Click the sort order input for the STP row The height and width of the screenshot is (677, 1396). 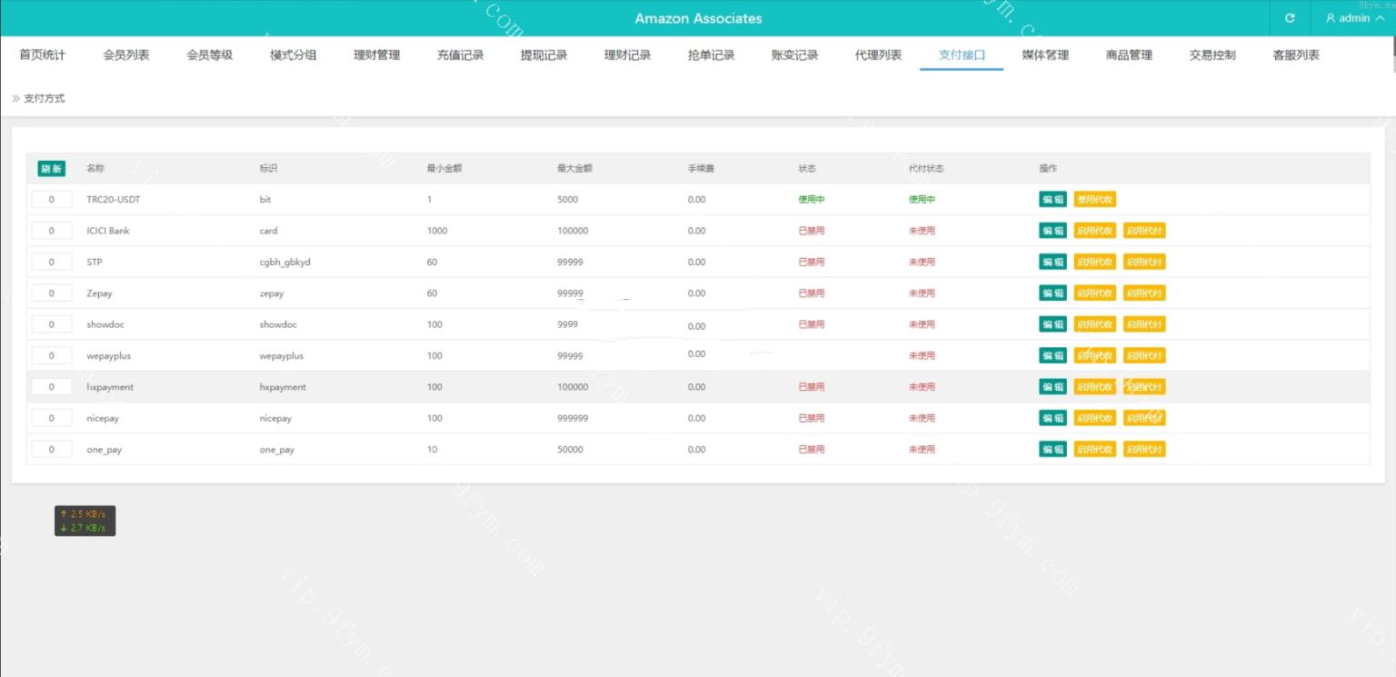[x=51, y=261]
